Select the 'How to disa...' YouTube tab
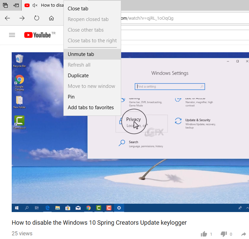The image size is (249, 239). click(43, 5)
